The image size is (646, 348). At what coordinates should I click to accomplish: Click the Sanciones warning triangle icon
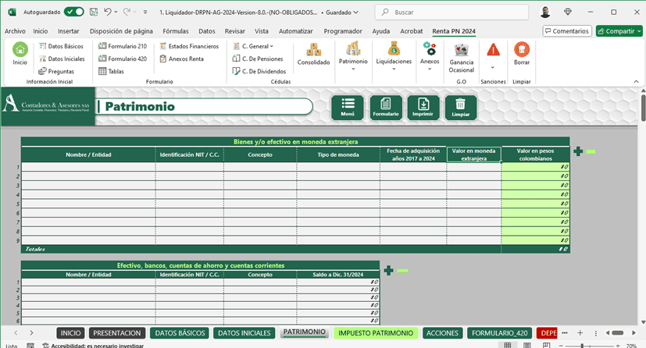[x=493, y=50]
